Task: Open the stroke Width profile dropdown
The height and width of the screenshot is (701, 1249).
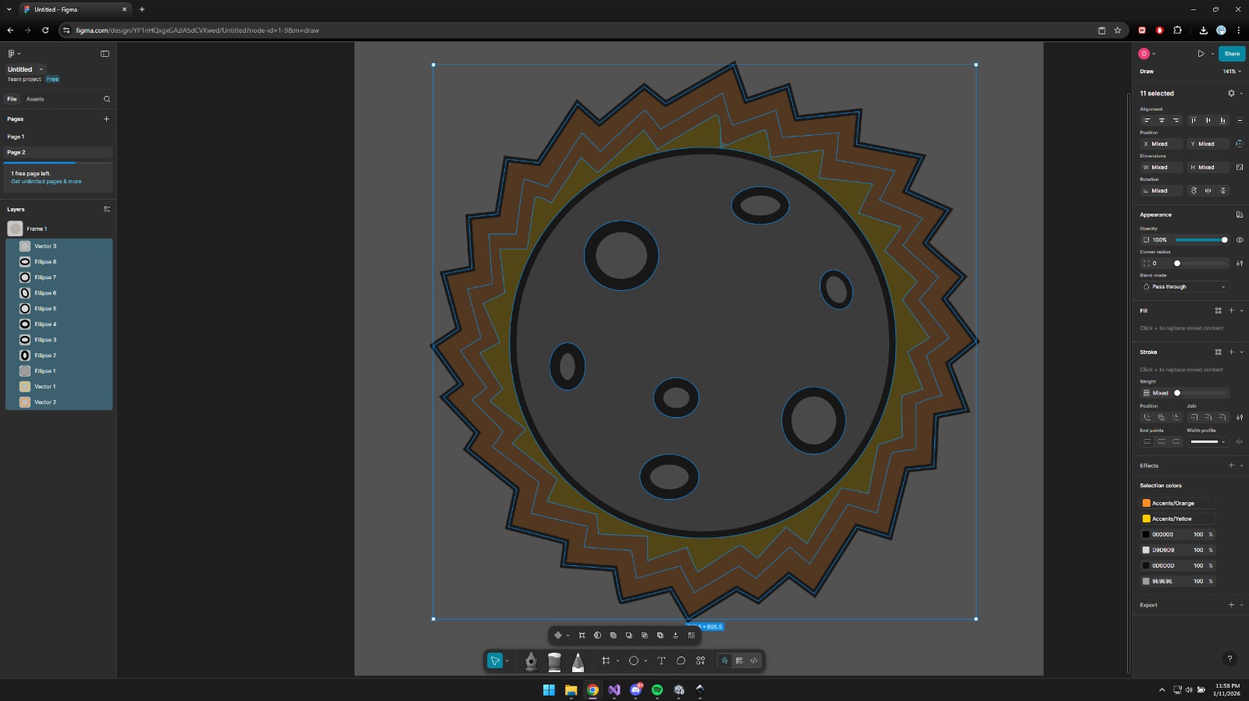Action: point(1208,442)
